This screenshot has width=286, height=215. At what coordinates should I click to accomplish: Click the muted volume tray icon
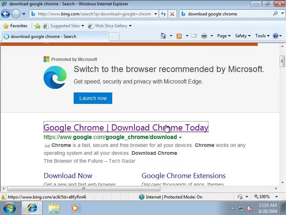click(x=250, y=208)
